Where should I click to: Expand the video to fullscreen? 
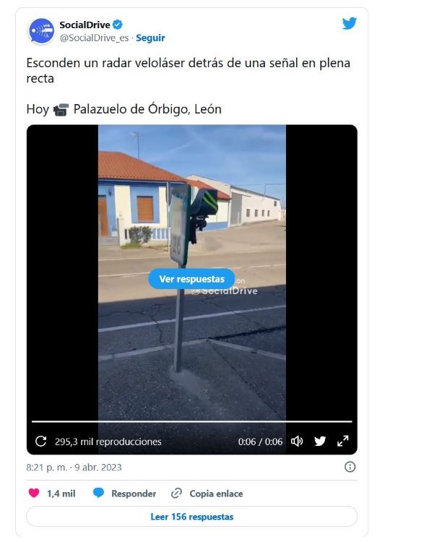[343, 441]
